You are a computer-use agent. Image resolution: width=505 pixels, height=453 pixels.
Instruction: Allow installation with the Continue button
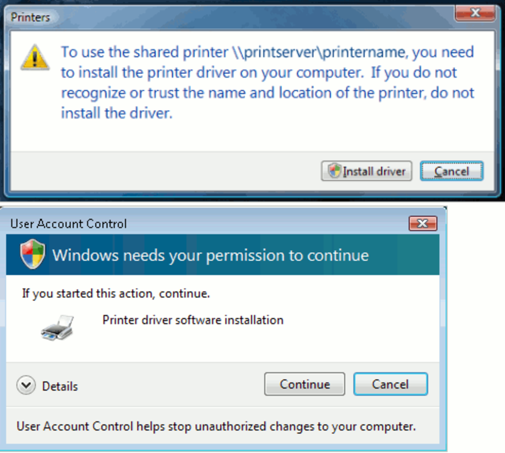pos(305,384)
